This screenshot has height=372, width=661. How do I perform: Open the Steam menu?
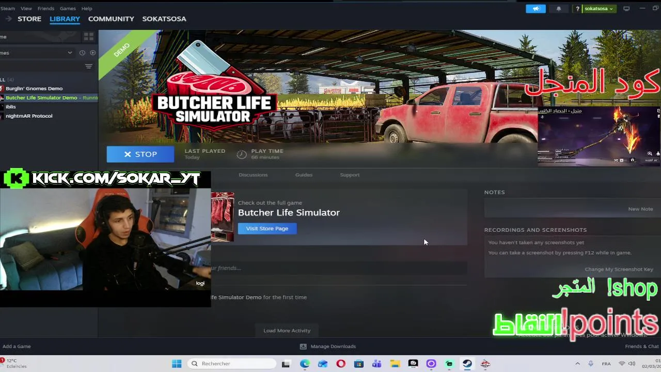7,8
